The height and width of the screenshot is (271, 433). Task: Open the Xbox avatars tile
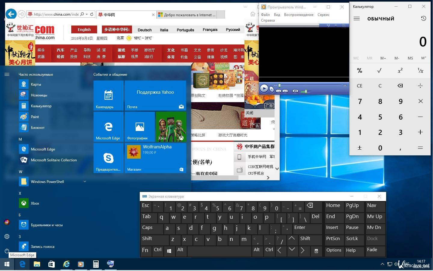pyautogui.click(x=171, y=127)
